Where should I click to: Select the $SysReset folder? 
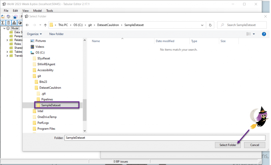click(44, 58)
